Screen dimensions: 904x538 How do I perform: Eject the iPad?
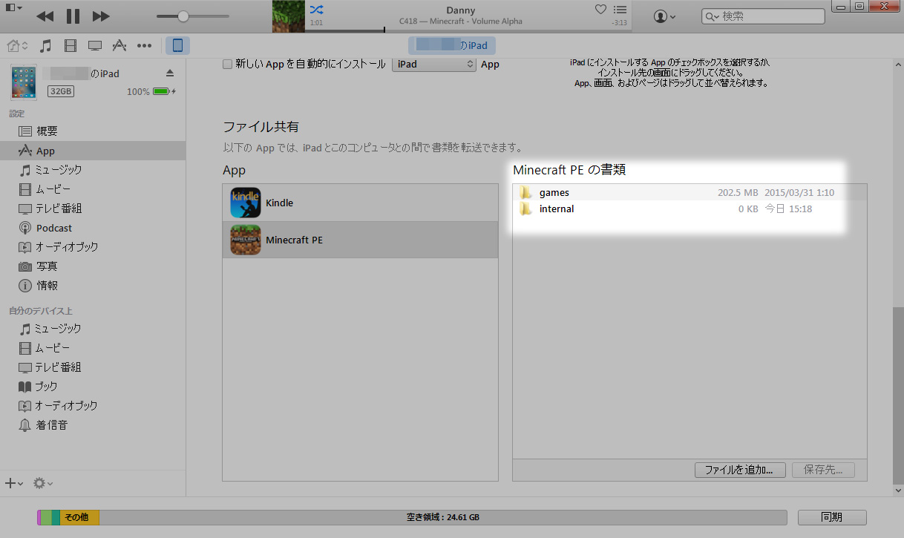tap(170, 73)
